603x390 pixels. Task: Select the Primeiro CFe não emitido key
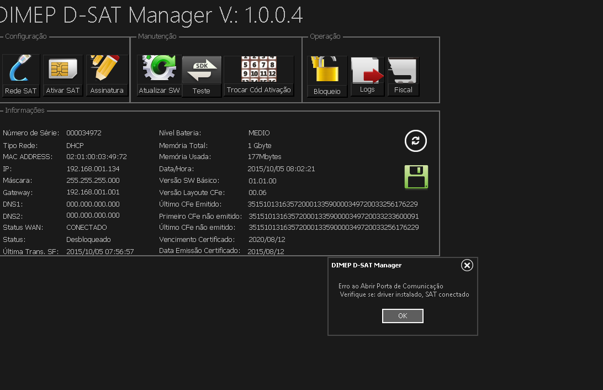(x=334, y=217)
